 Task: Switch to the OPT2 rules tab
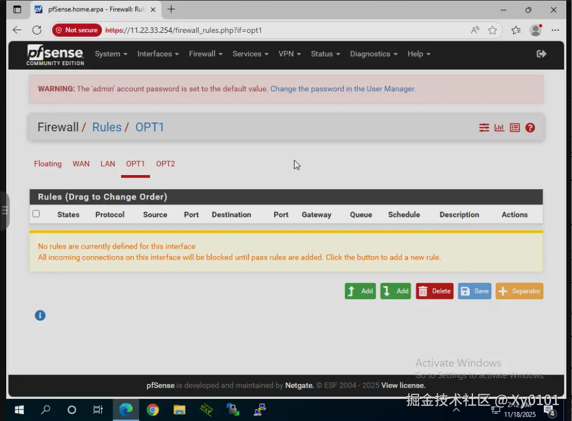165,164
